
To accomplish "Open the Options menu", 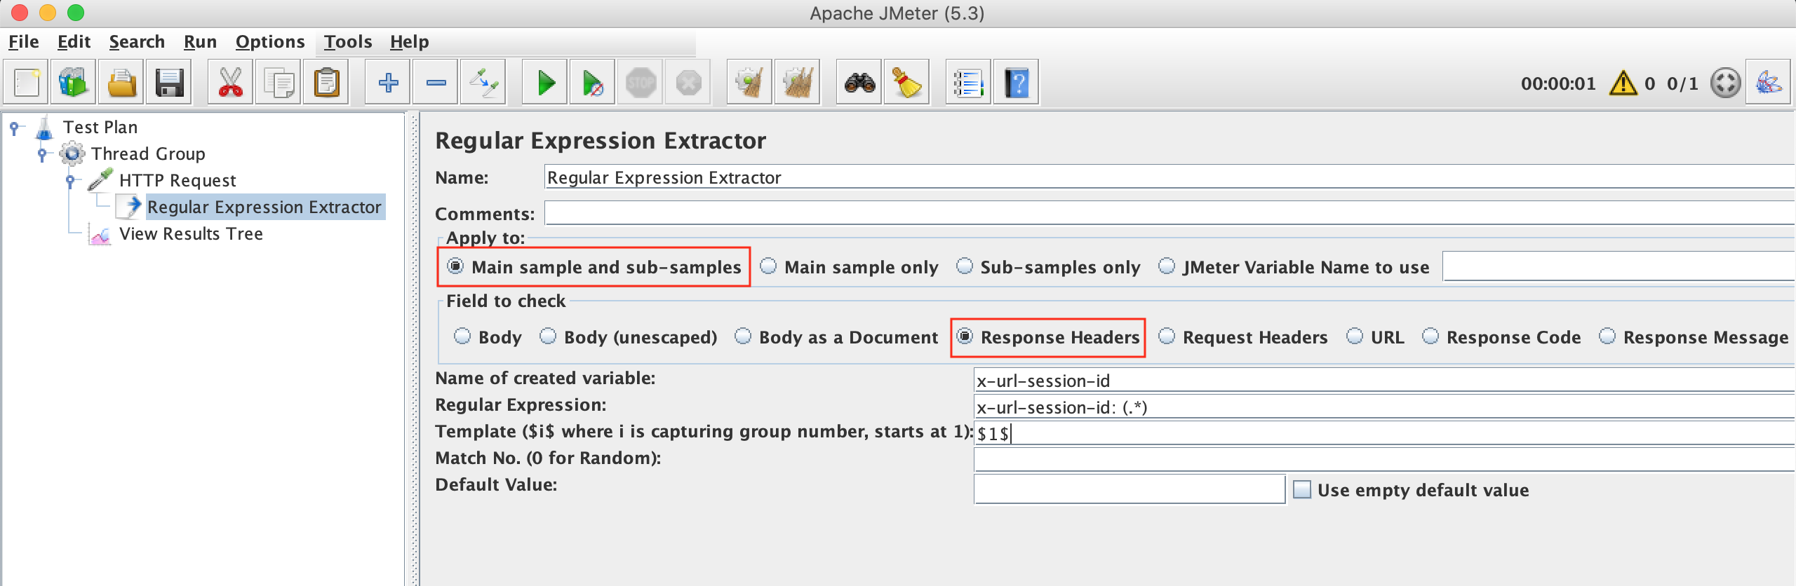I will click(x=270, y=42).
